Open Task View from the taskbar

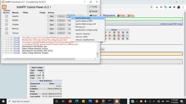click(63, 101)
